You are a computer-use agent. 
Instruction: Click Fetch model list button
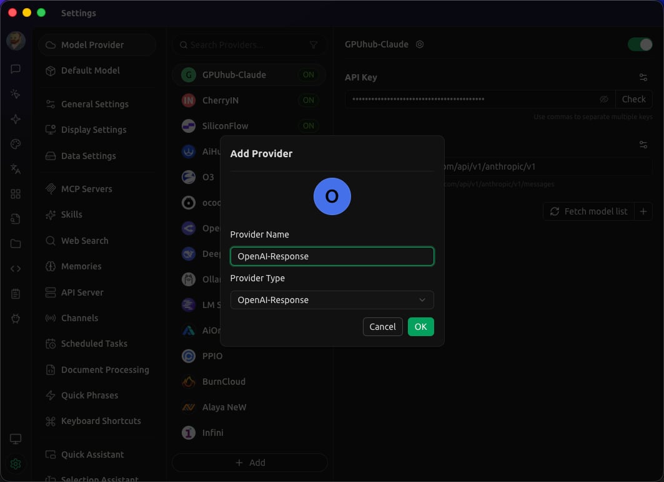coord(588,211)
